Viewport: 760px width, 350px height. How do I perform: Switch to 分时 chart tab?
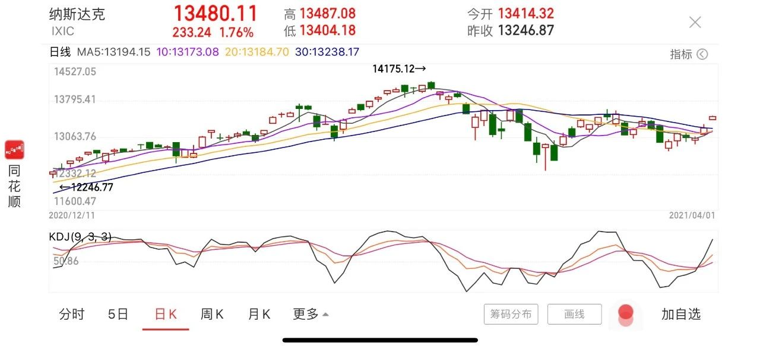pos(72,314)
